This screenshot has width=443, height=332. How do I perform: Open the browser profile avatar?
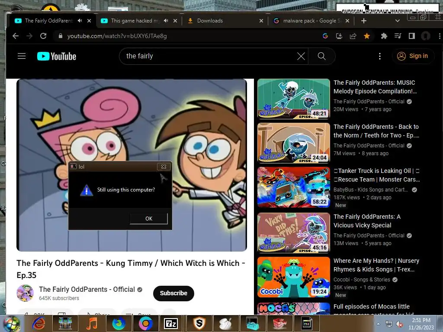426,36
